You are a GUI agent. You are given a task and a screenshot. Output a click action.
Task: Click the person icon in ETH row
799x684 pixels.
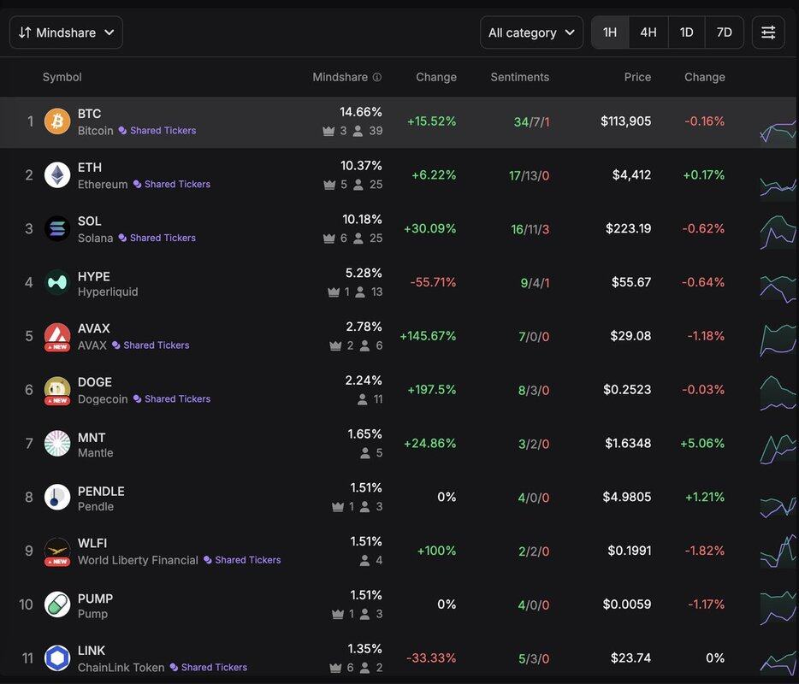pyautogui.click(x=358, y=185)
